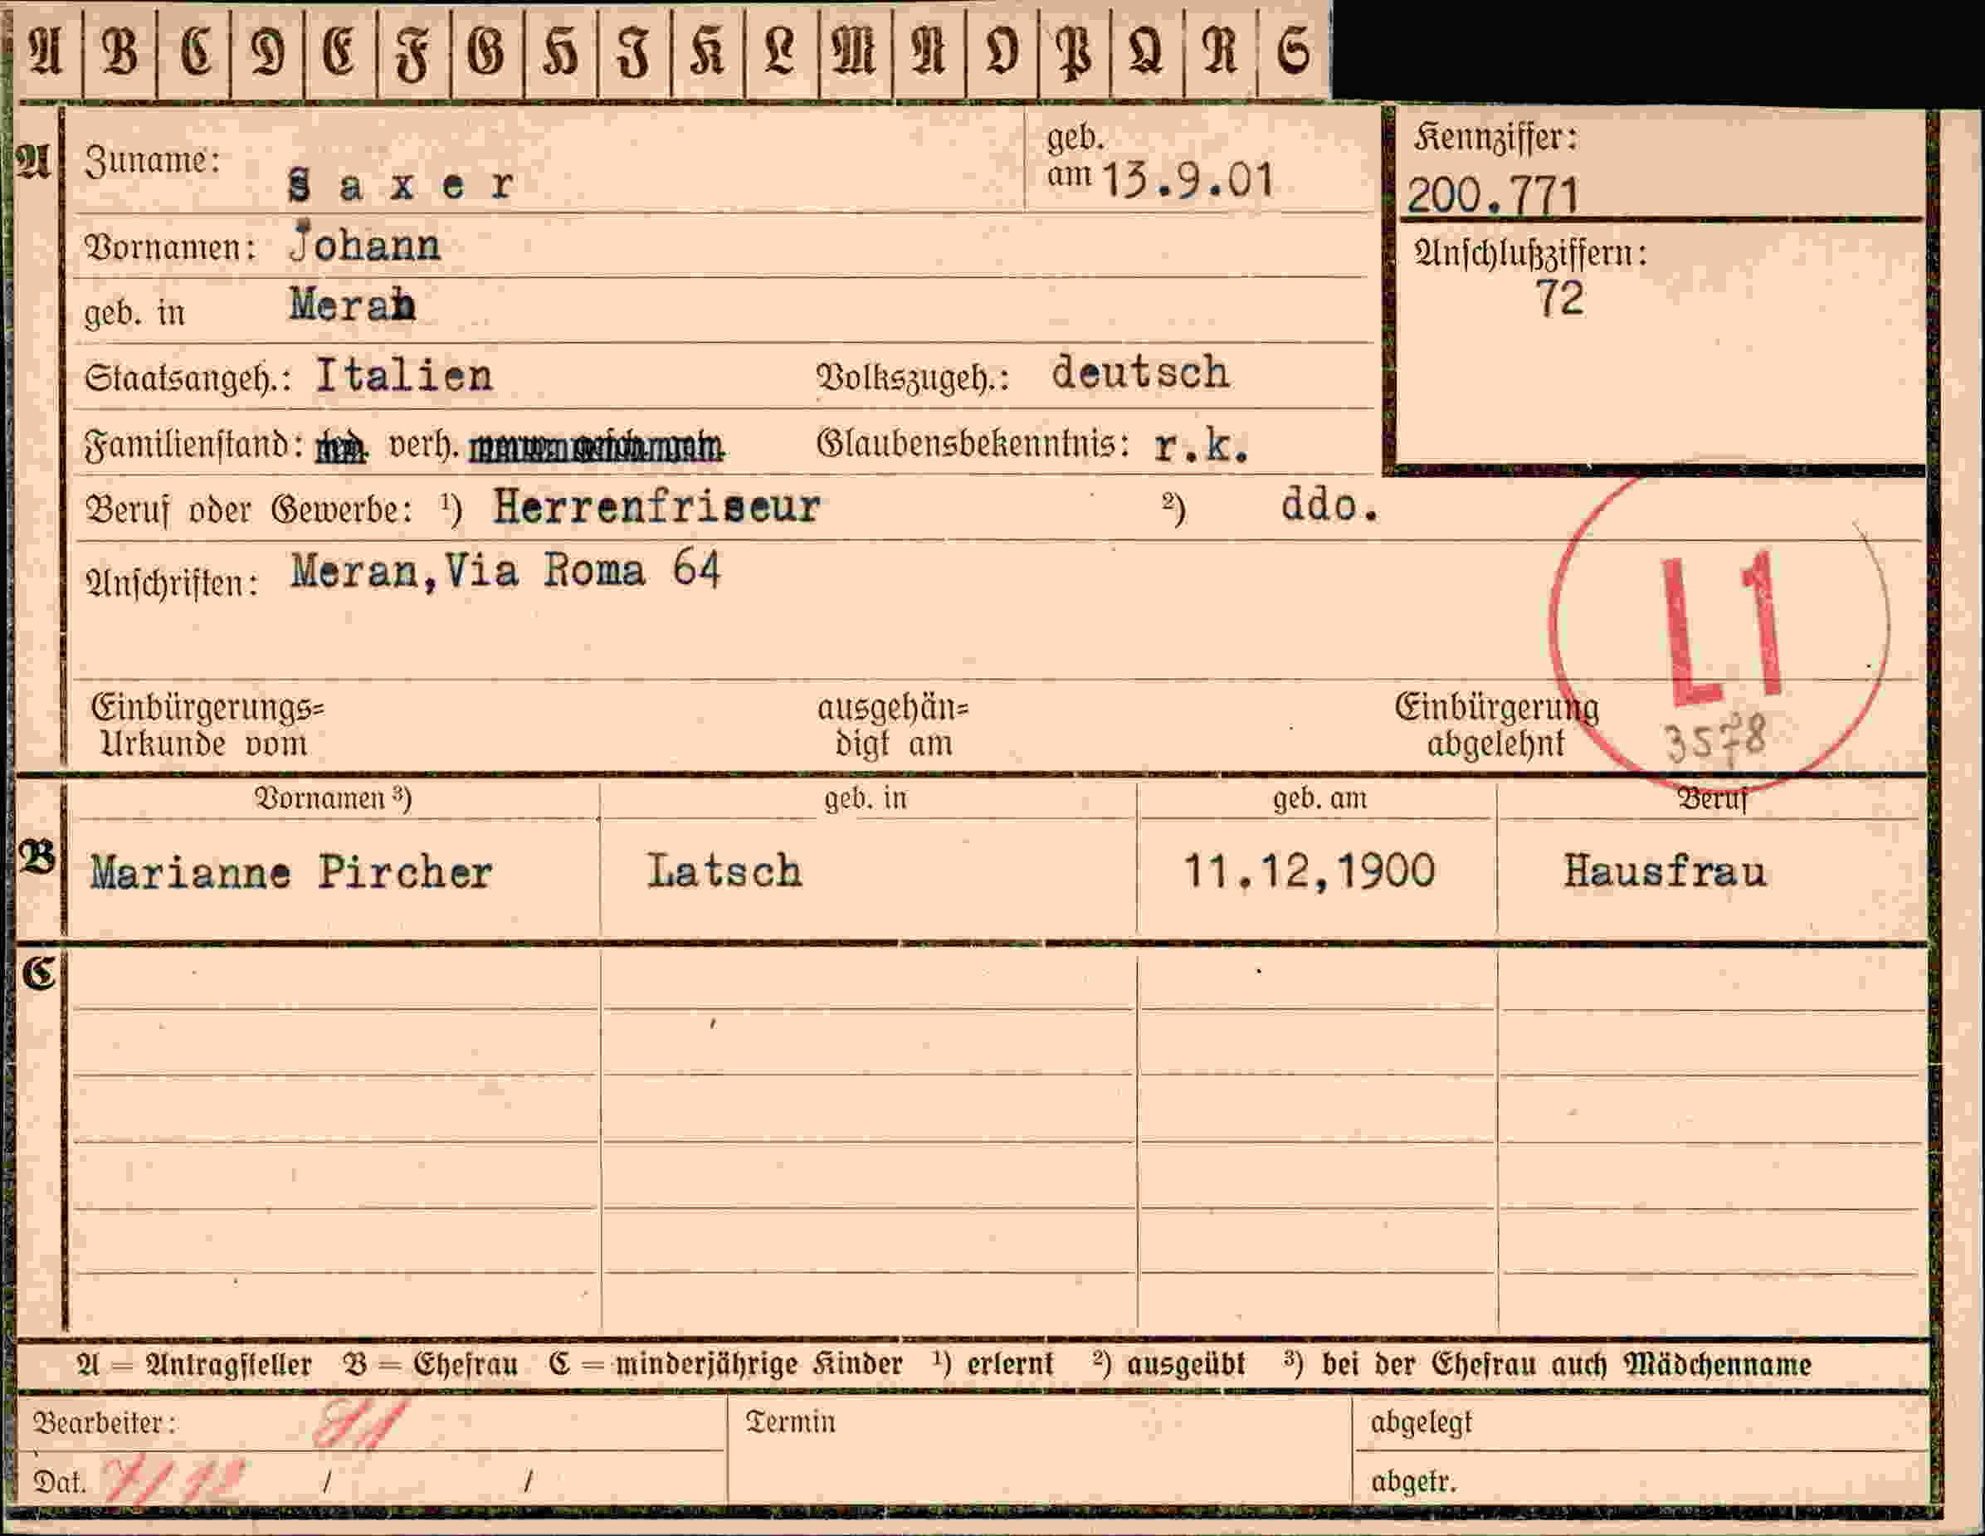Click the 'Anschlußziffern:' label
The image size is (1985, 1536).
coord(1530,252)
